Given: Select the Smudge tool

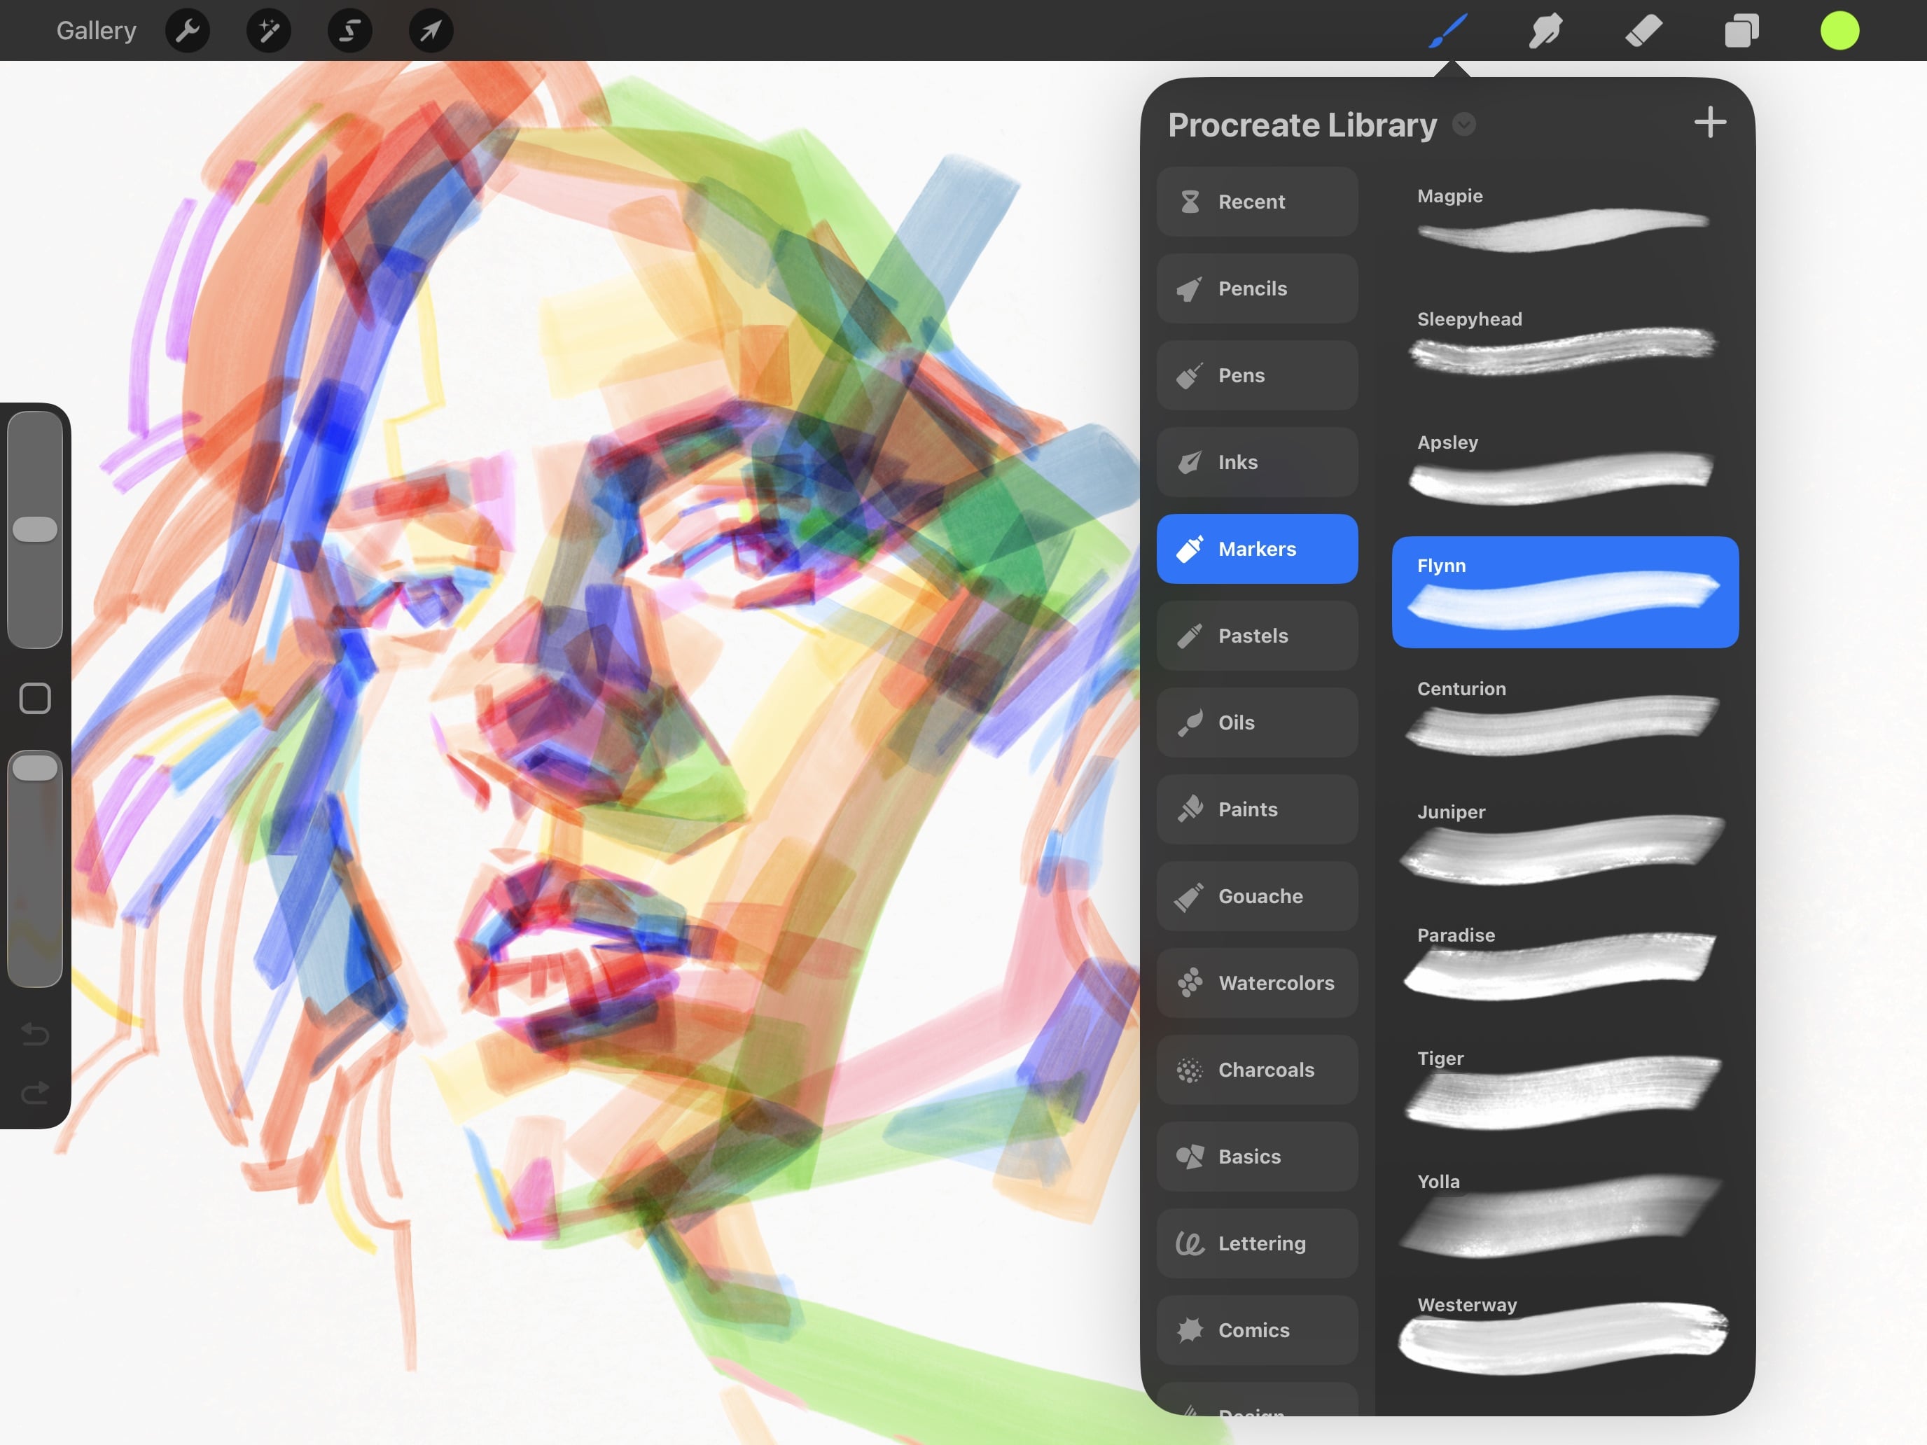Looking at the screenshot, I should coord(1545,29).
